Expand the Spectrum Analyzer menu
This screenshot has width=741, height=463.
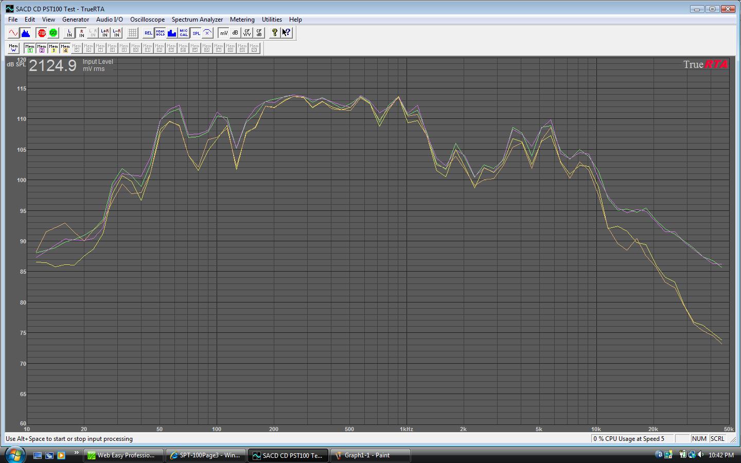click(x=197, y=20)
